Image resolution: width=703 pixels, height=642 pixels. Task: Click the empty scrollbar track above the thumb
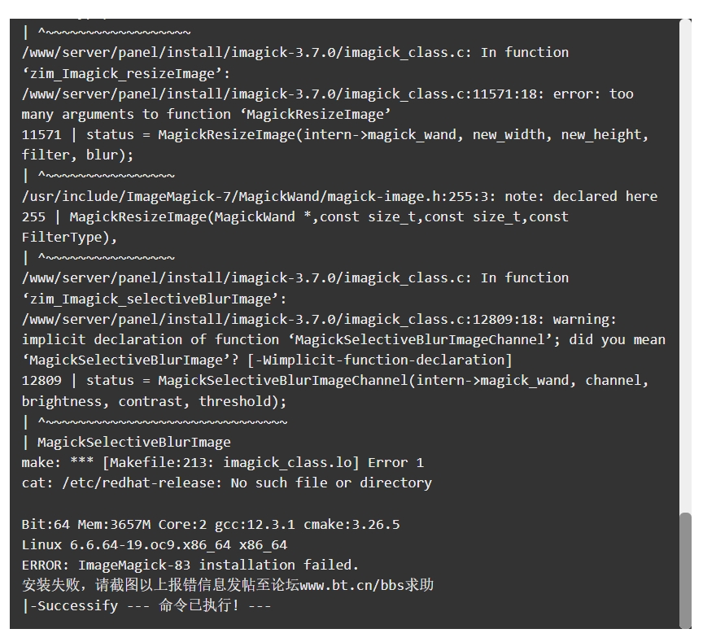[685, 265]
